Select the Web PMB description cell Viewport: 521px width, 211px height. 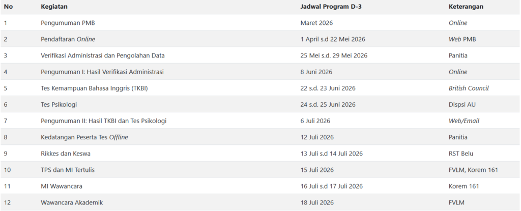point(462,39)
